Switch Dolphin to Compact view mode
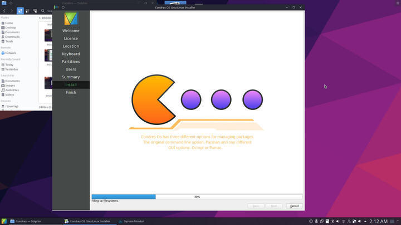Viewport: 401px width, 225px height. point(27,11)
